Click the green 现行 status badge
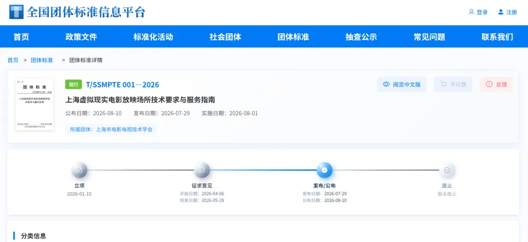528x242 pixels. tap(74, 84)
